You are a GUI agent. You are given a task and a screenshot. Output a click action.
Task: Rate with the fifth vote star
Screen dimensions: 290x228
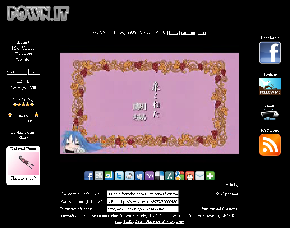32,104
